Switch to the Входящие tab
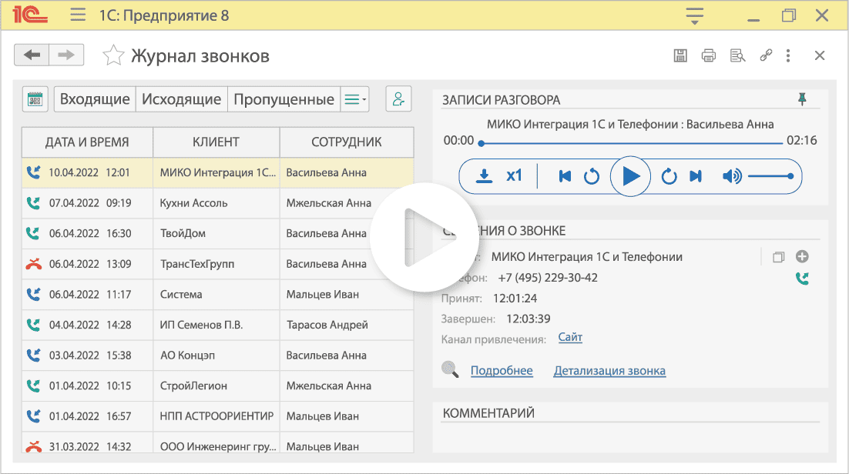The width and height of the screenshot is (849, 474). 94,98
